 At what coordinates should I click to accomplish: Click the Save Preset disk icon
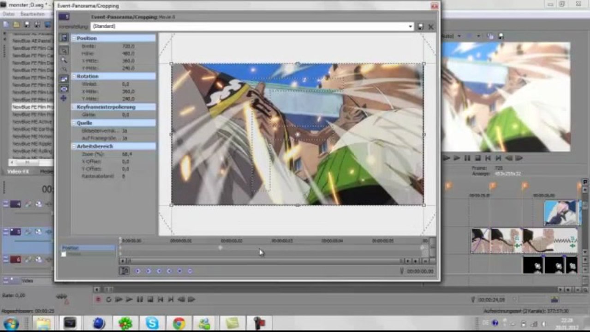click(421, 27)
